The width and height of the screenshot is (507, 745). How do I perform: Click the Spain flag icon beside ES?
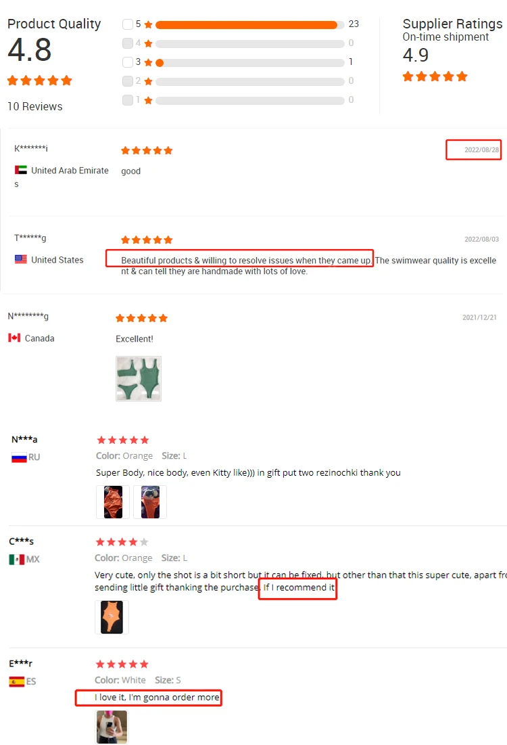(x=17, y=682)
